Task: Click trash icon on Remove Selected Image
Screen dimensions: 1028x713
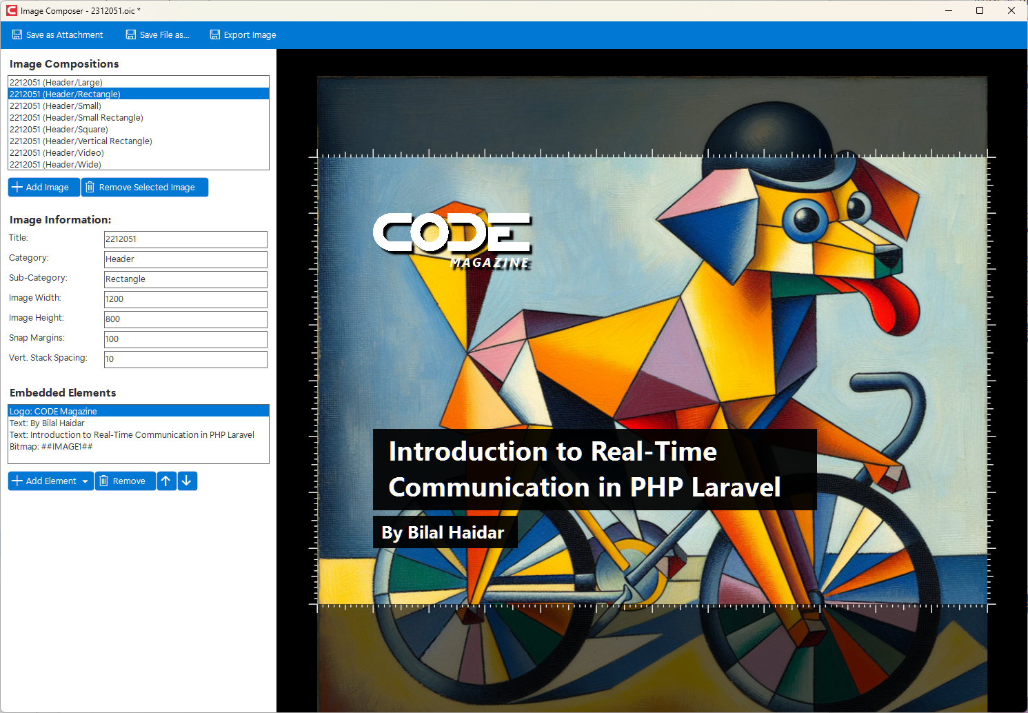Action: coord(90,188)
